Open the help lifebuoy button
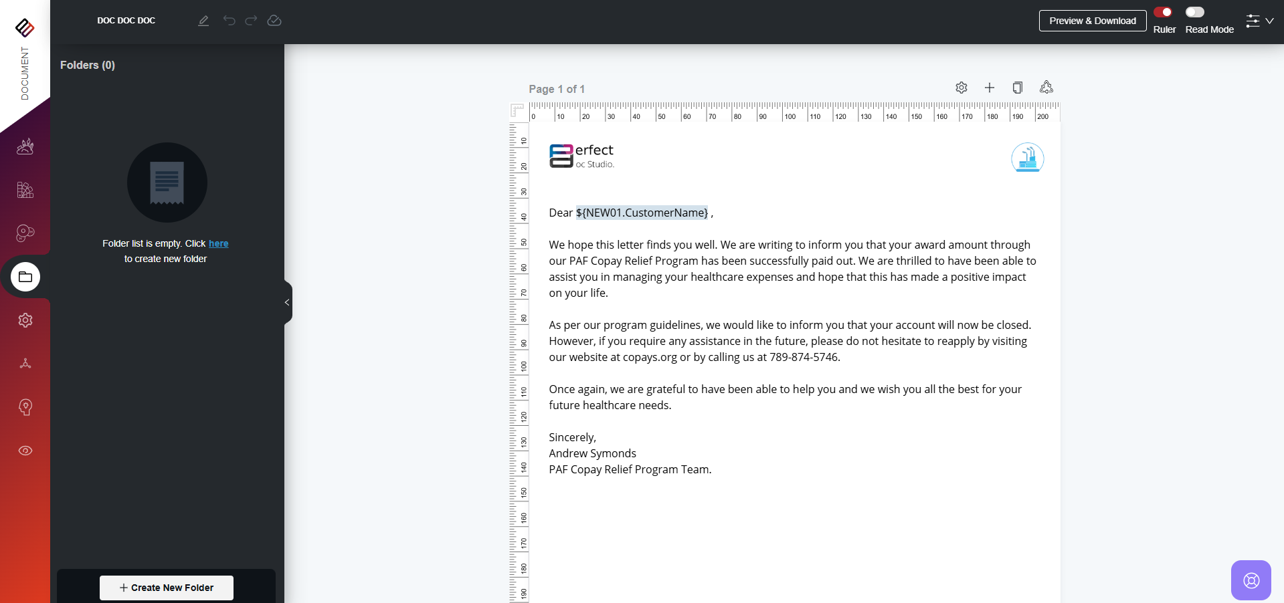This screenshot has width=1284, height=603. click(1251, 580)
